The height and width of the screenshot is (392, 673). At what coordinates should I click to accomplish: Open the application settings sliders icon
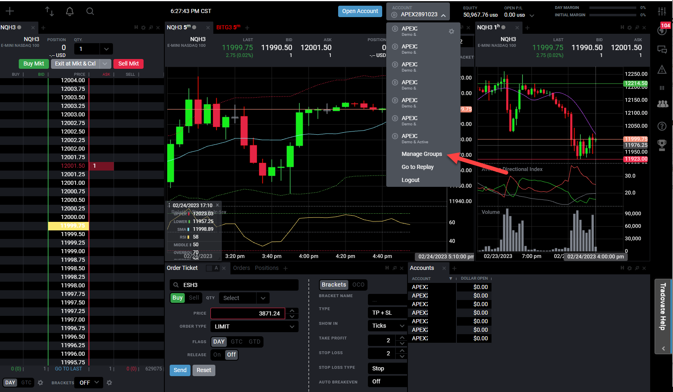pyautogui.click(x=662, y=11)
